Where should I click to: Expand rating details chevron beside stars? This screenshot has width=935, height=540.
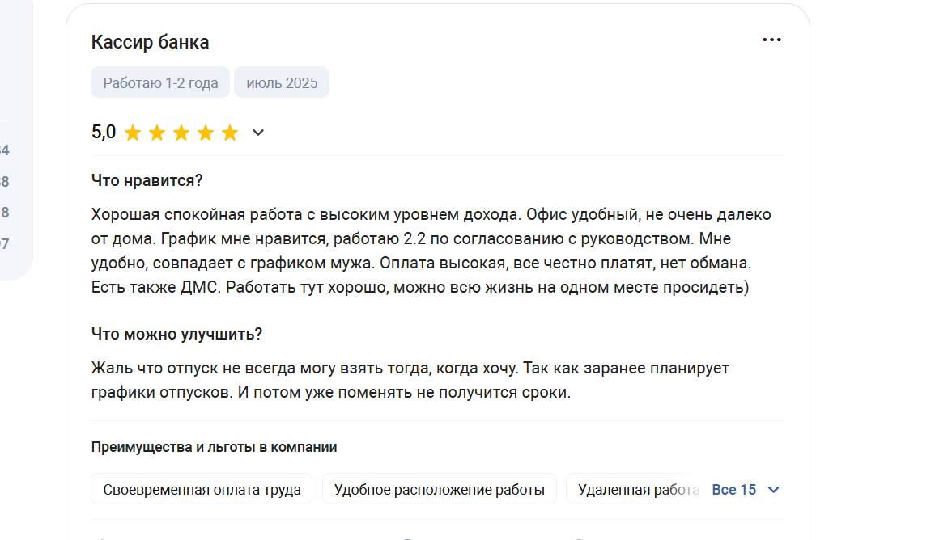[x=258, y=133]
